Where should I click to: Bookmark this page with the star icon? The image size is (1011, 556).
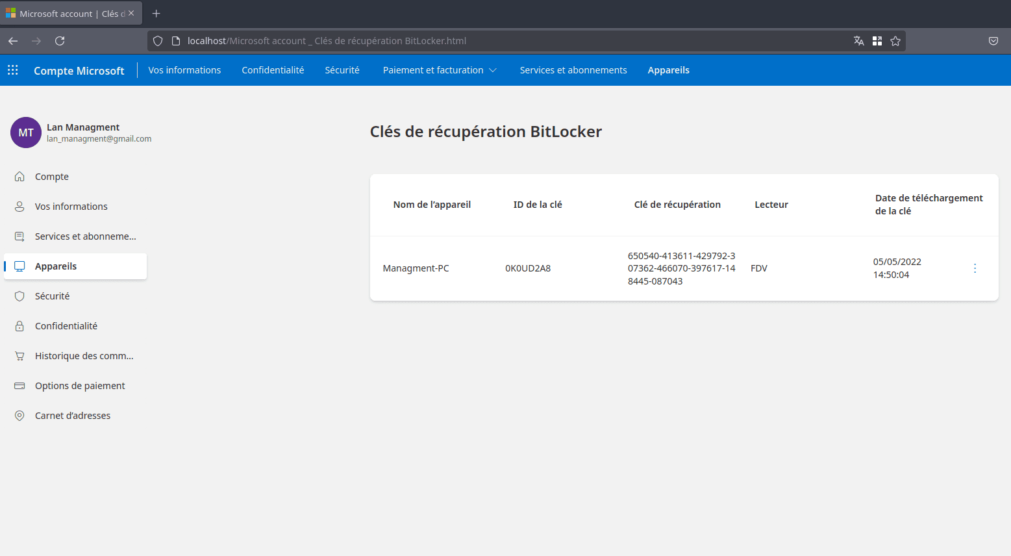coord(895,41)
